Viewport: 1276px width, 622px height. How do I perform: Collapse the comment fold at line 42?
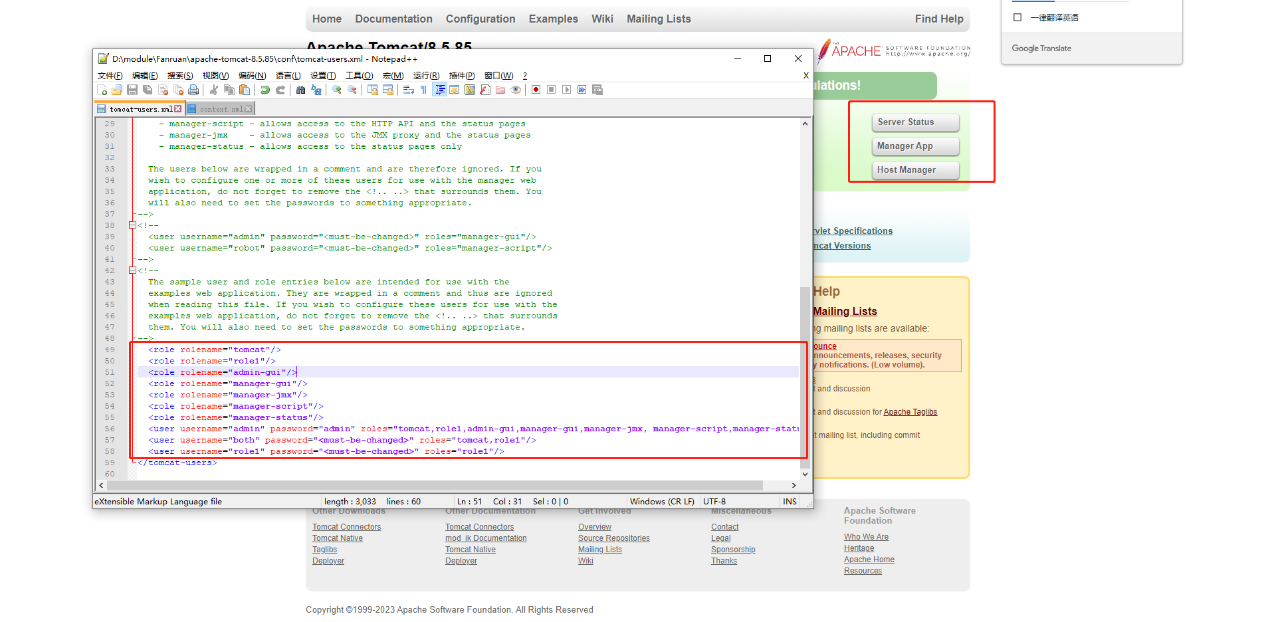(132, 270)
